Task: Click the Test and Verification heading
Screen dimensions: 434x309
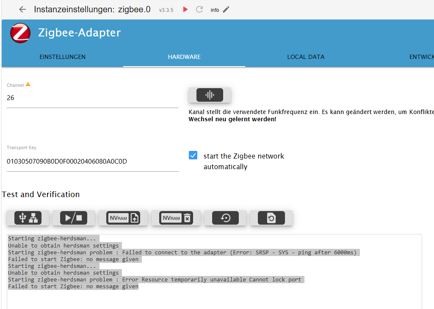Action: 41,194
